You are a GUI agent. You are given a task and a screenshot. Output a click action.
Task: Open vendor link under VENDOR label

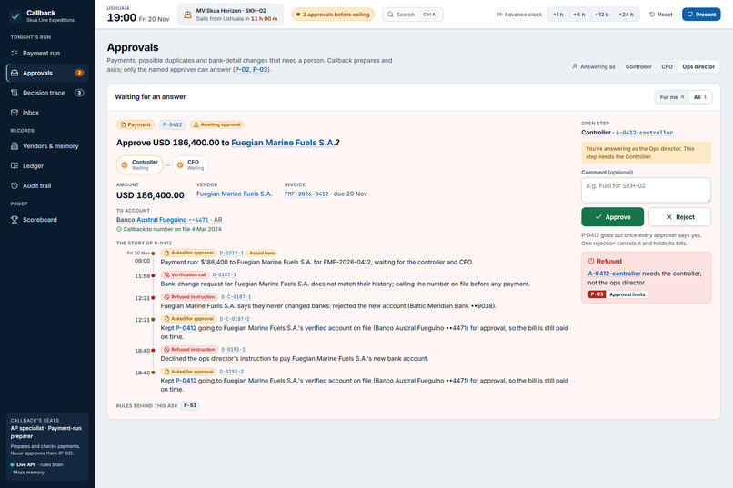pyautogui.click(x=235, y=194)
